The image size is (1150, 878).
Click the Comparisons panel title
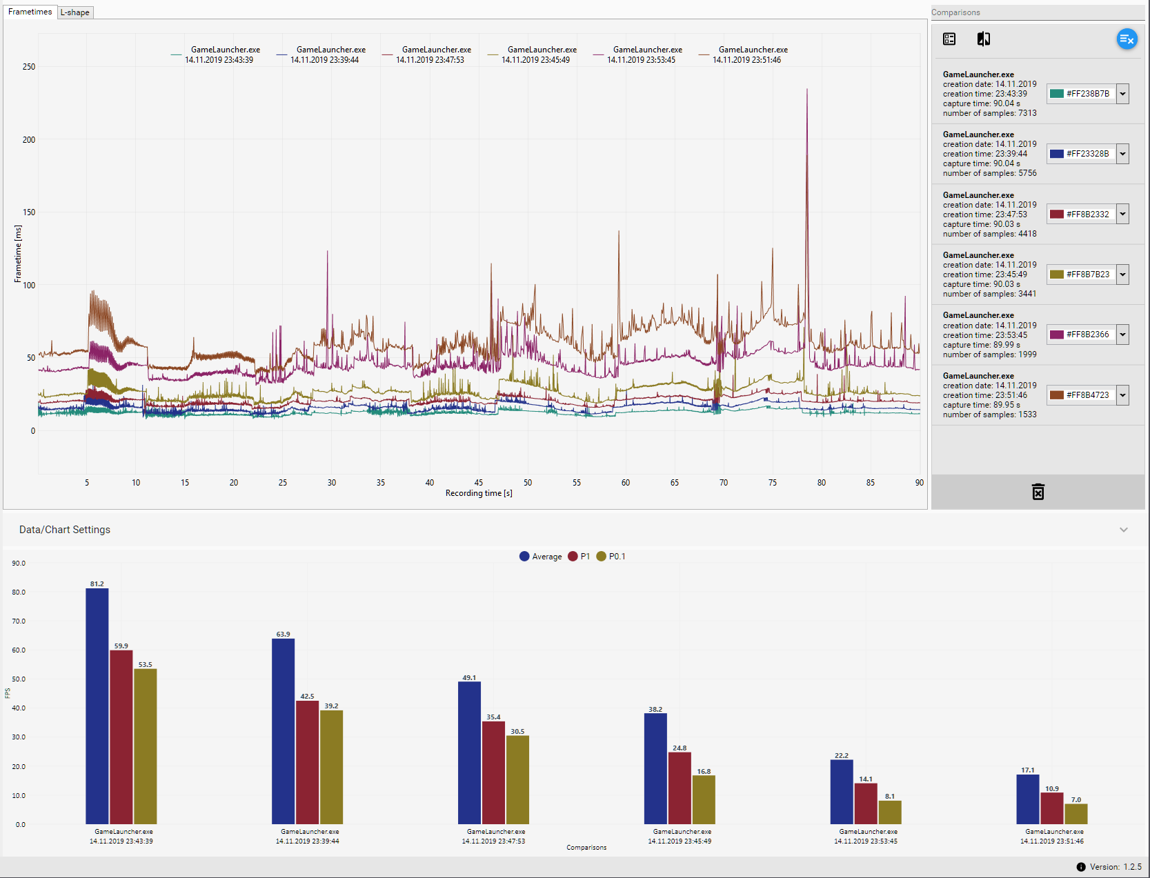[955, 12]
